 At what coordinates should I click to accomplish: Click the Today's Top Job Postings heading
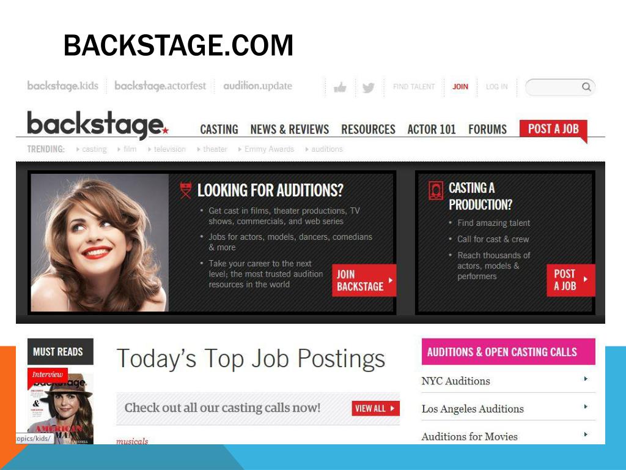[251, 359]
